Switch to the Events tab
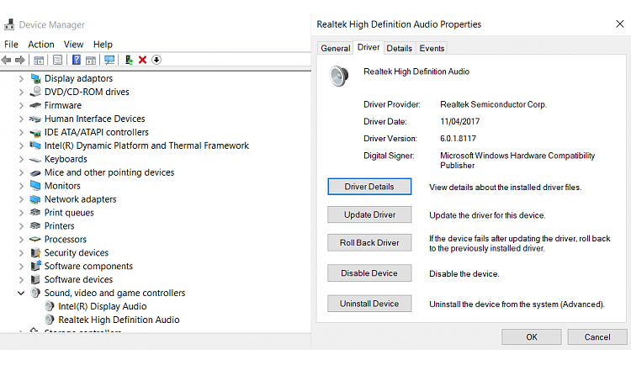Screen dimensions: 631x365 point(432,48)
